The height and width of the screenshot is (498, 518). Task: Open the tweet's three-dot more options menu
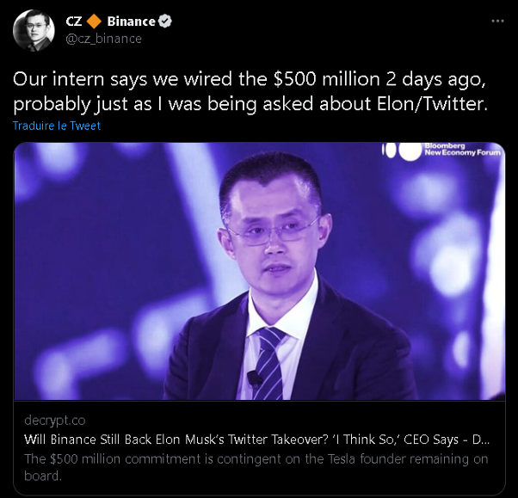coord(497,21)
